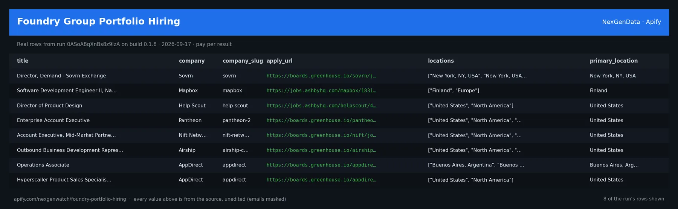Select 'Outbound Business Development' title cell
The height and width of the screenshot is (209, 678).
(70, 150)
